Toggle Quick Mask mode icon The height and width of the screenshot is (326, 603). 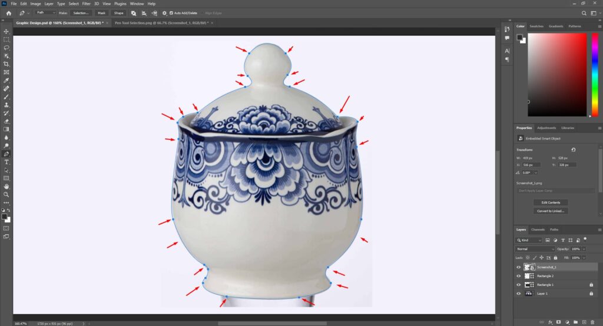(6, 228)
